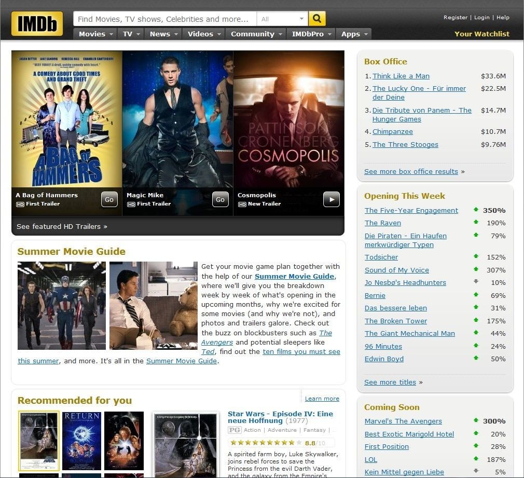Open the Edwin Boyd link
Image resolution: width=524 pixels, height=478 pixels.
[384, 359]
